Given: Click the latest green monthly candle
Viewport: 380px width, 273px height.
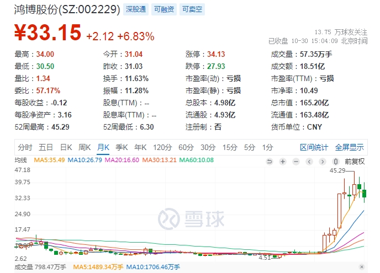Looking at the screenshot, I should coord(364,194).
